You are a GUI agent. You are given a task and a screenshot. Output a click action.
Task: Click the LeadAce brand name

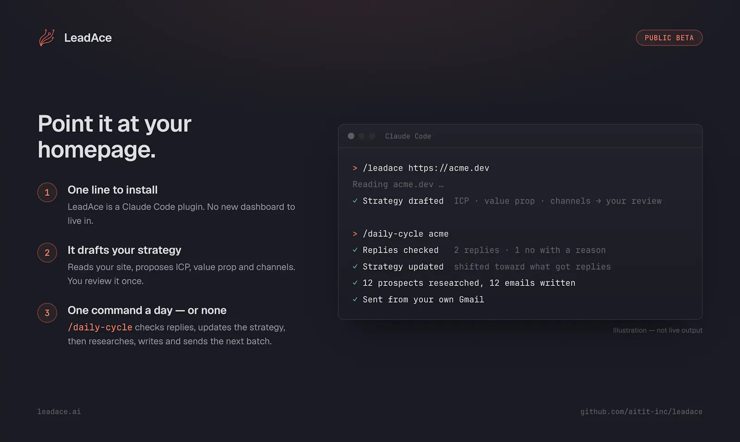[x=88, y=38]
